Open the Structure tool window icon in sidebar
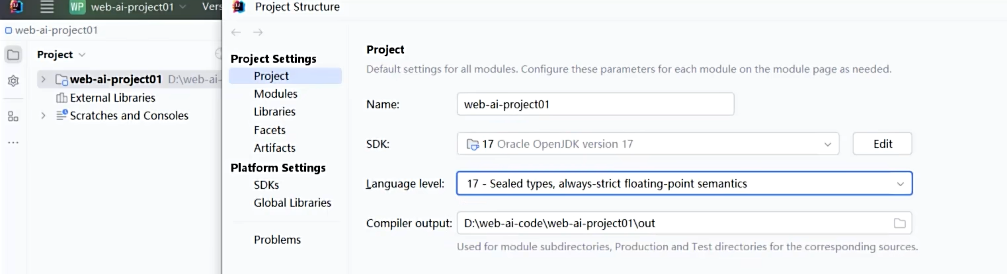The width and height of the screenshot is (1007, 274). [x=13, y=116]
